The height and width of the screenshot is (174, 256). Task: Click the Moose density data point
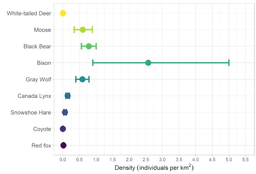point(83,30)
